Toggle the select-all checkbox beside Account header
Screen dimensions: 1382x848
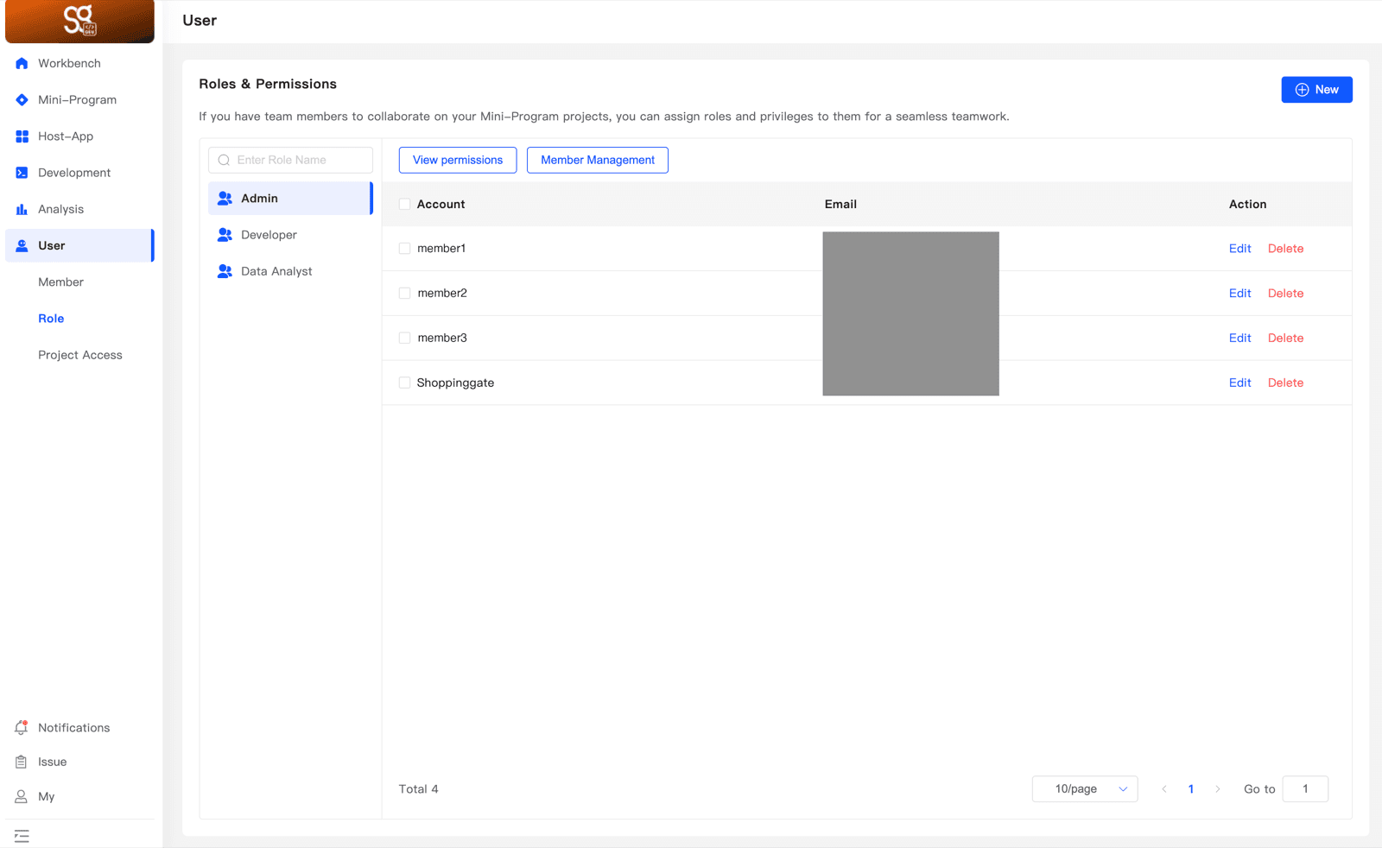(404, 204)
